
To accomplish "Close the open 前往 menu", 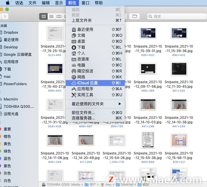I will coord(72,3).
